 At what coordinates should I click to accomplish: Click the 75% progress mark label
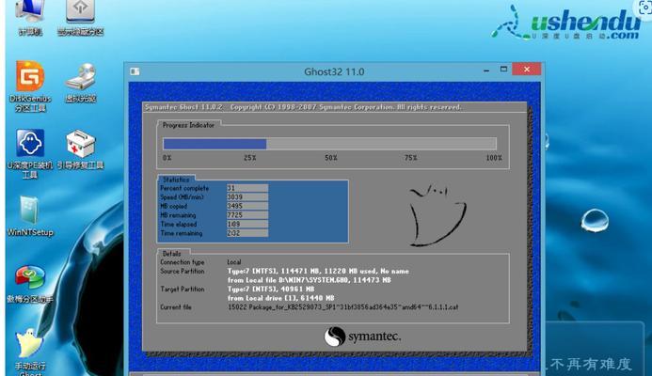coord(410,158)
